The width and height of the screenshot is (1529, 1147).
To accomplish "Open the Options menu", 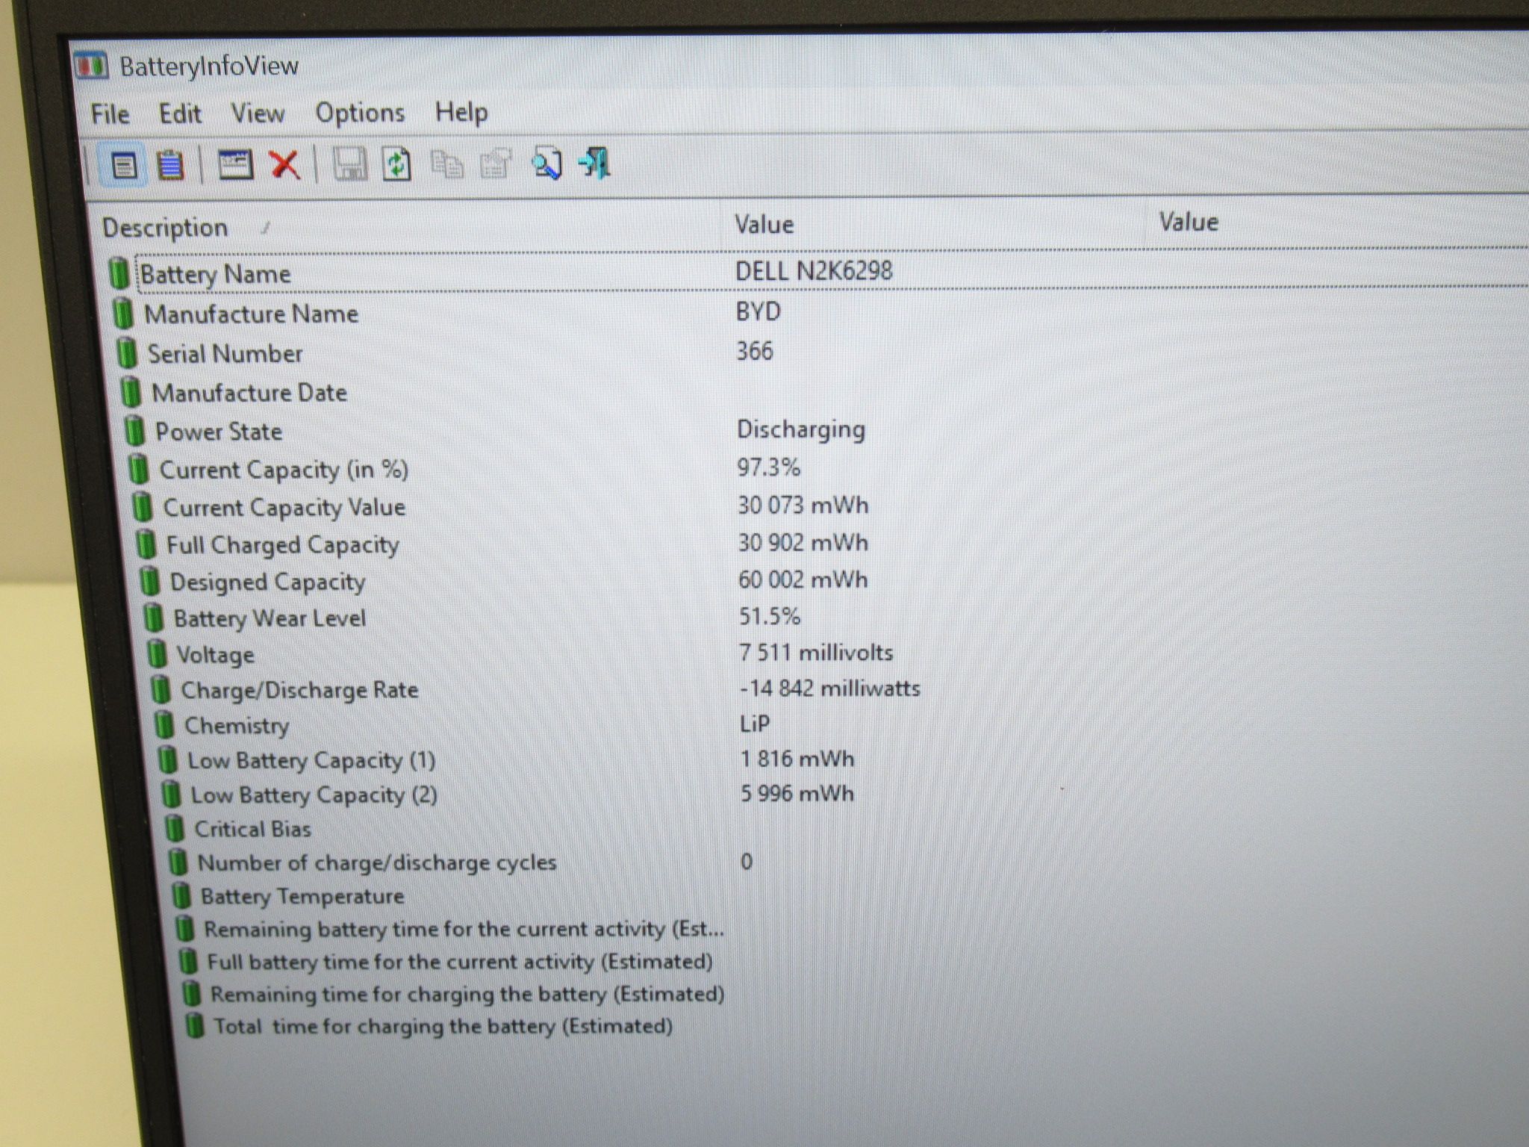I will [360, 113].
